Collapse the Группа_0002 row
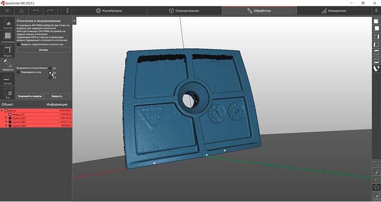The height and width of the screenshot is (202, 381). [6, 122]
